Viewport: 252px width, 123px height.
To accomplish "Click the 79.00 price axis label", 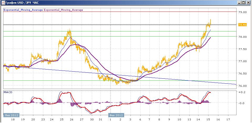I will click(243, 12).
